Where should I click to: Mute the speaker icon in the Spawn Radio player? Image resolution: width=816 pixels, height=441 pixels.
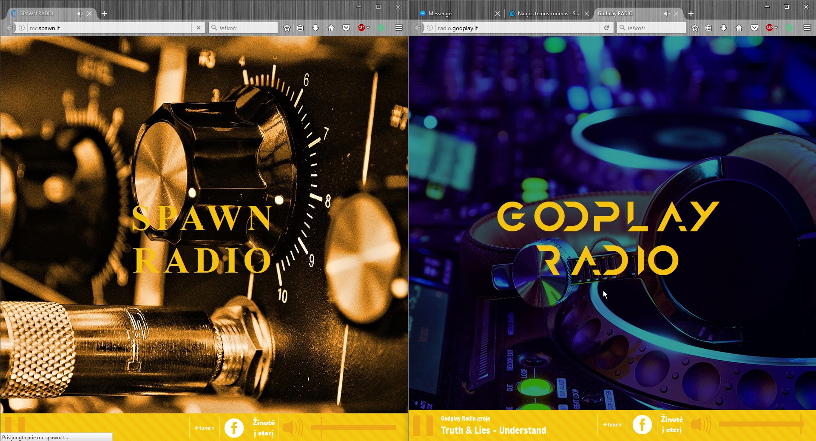(x=293, y=427)
